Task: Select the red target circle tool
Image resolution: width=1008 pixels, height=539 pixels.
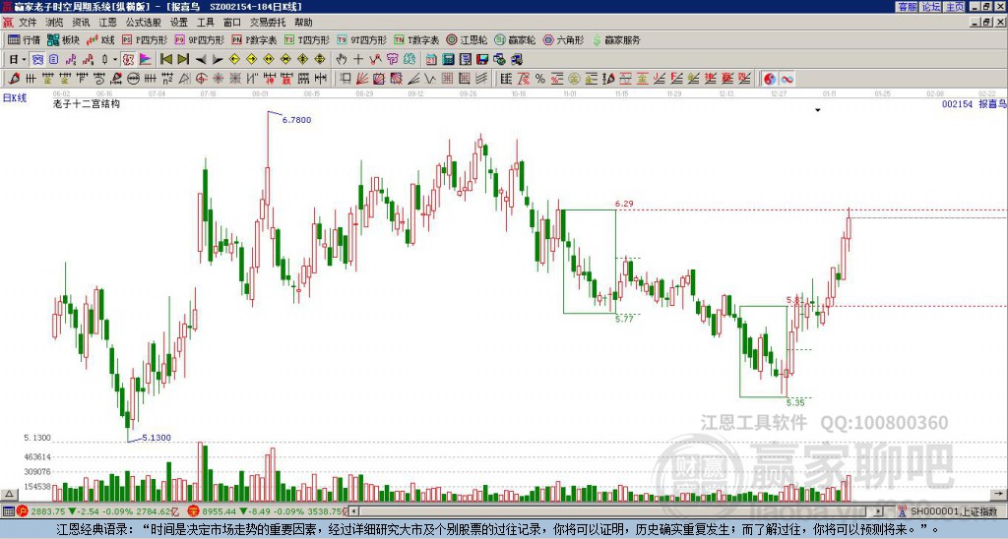Action: pyautogui.click(x=201, y=79)
